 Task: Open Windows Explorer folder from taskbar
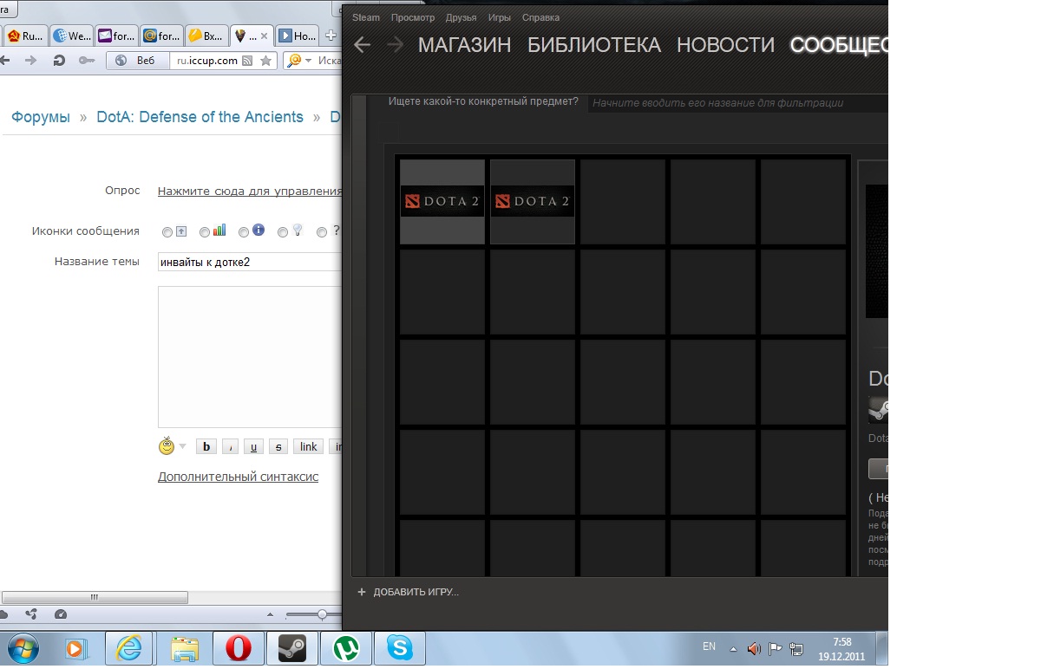pos(184,648)
